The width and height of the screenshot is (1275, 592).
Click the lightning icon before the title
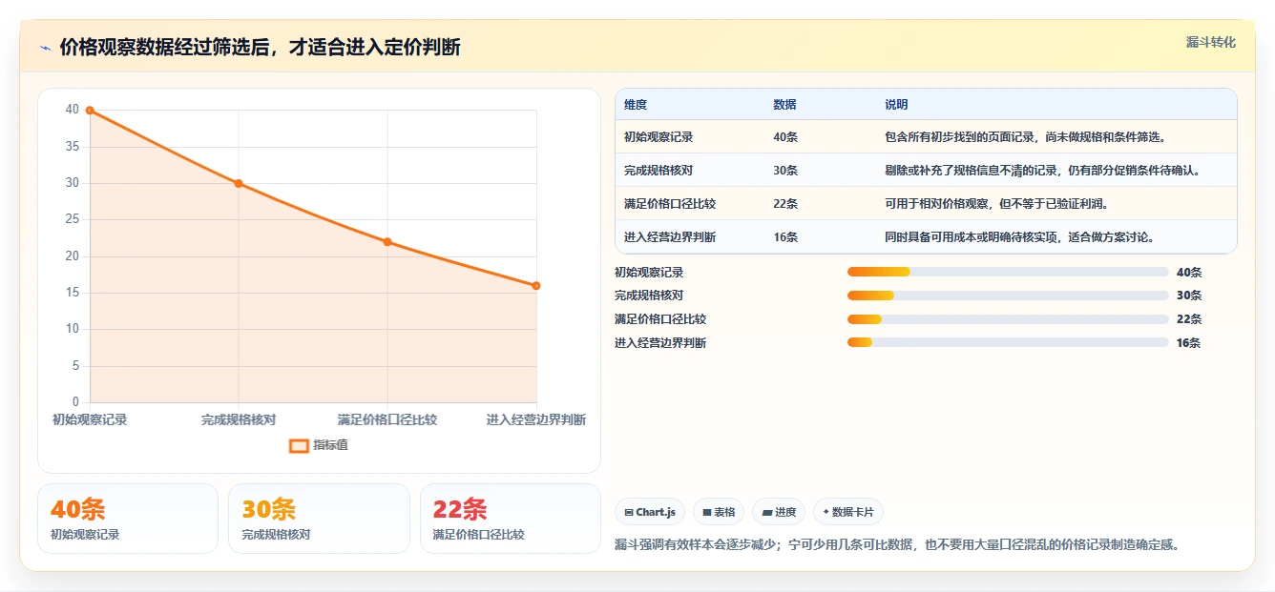45,49
